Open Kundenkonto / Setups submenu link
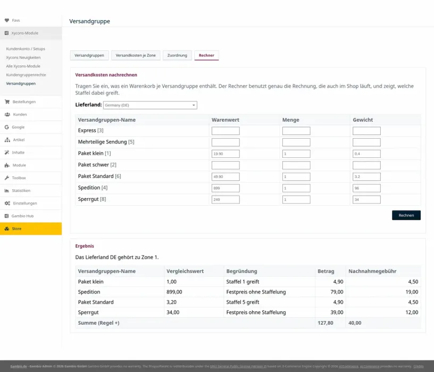This screenshot has width=434, height=372. tap(26, 49)
